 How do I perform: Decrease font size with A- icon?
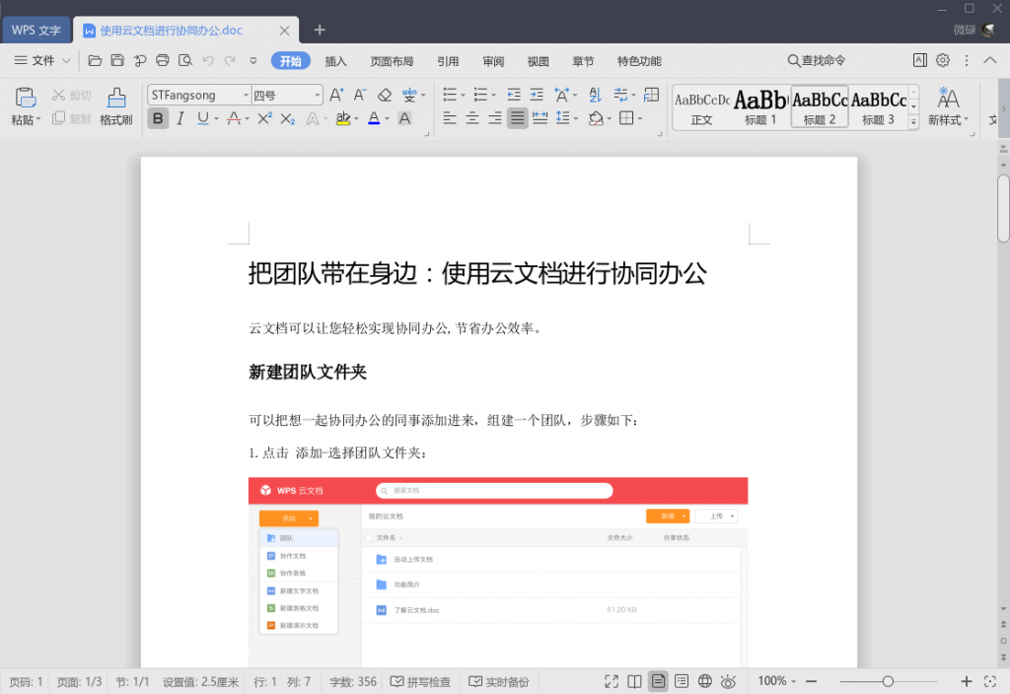360,96
